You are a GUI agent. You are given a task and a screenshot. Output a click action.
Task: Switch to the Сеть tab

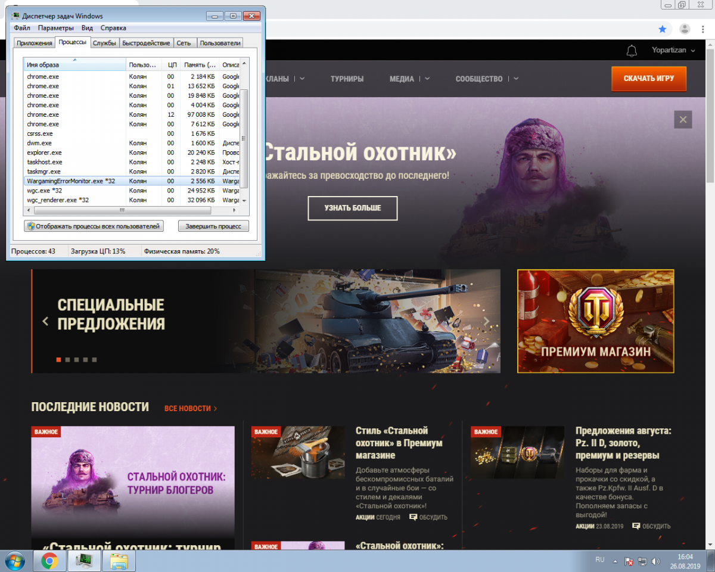point(184,43)
